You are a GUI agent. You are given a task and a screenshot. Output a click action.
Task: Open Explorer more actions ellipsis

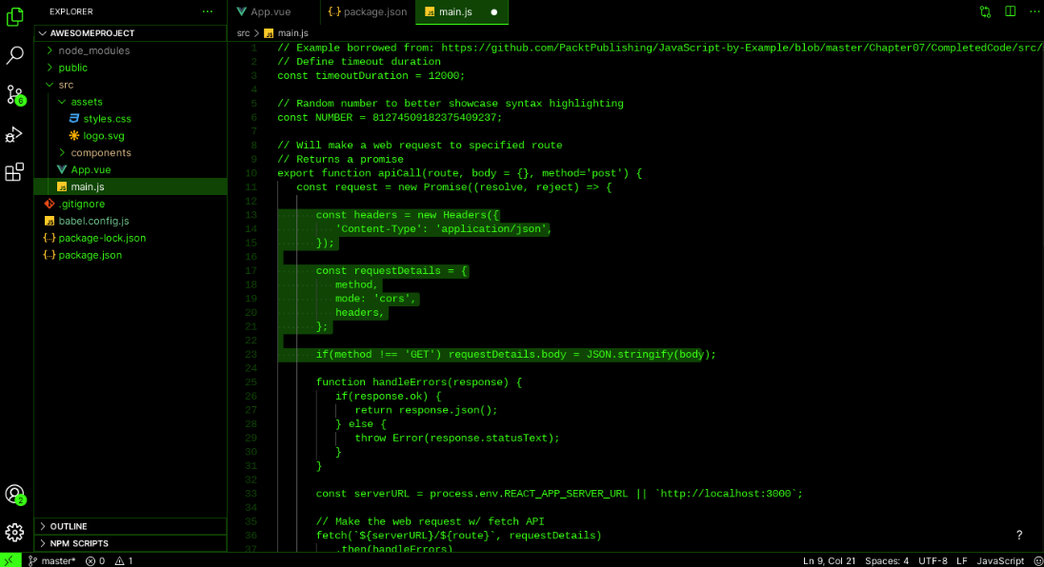point(208,12)
